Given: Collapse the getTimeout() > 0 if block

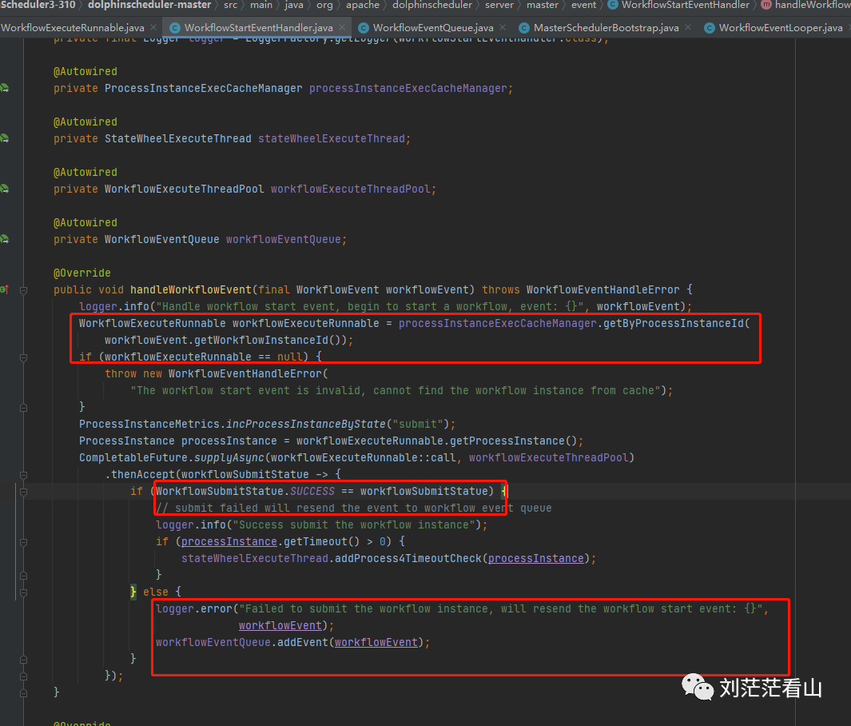Looking at the screenshot, I should point(23,542).
